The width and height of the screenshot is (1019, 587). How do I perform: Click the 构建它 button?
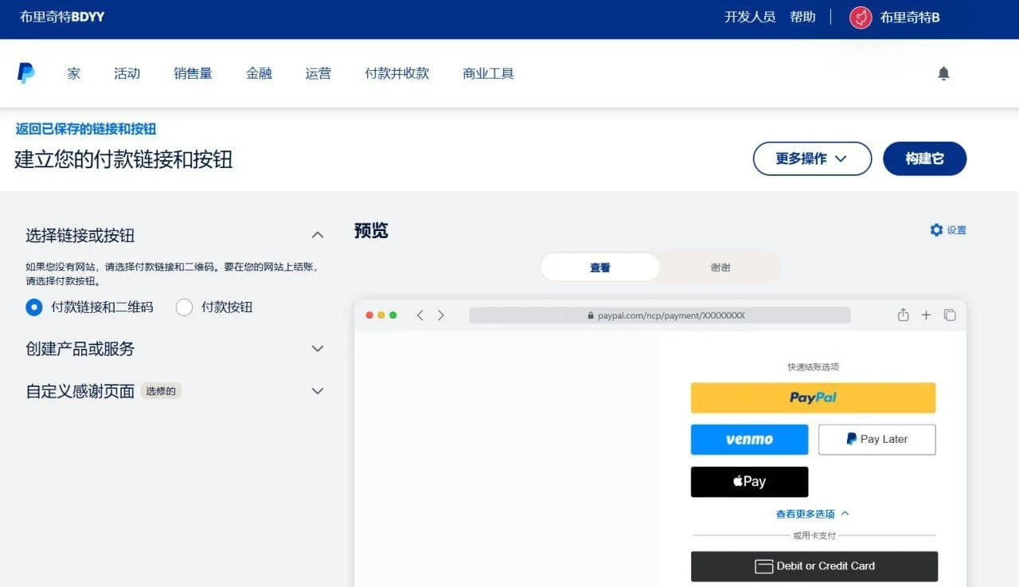[925, 158]
